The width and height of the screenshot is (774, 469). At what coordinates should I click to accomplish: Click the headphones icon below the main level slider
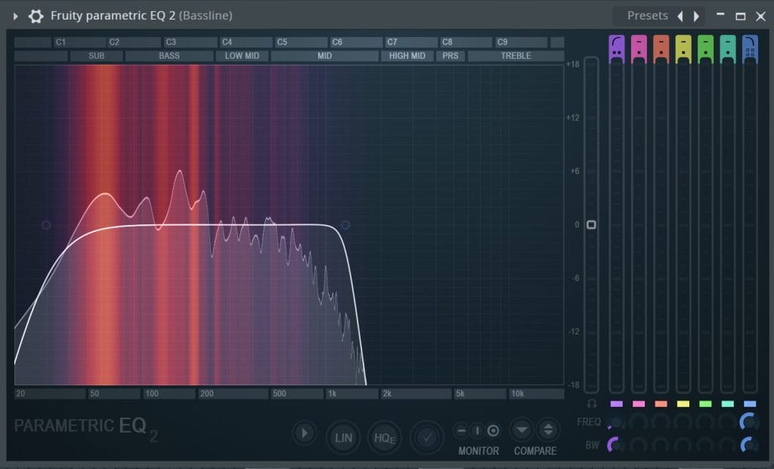(591, 404)
